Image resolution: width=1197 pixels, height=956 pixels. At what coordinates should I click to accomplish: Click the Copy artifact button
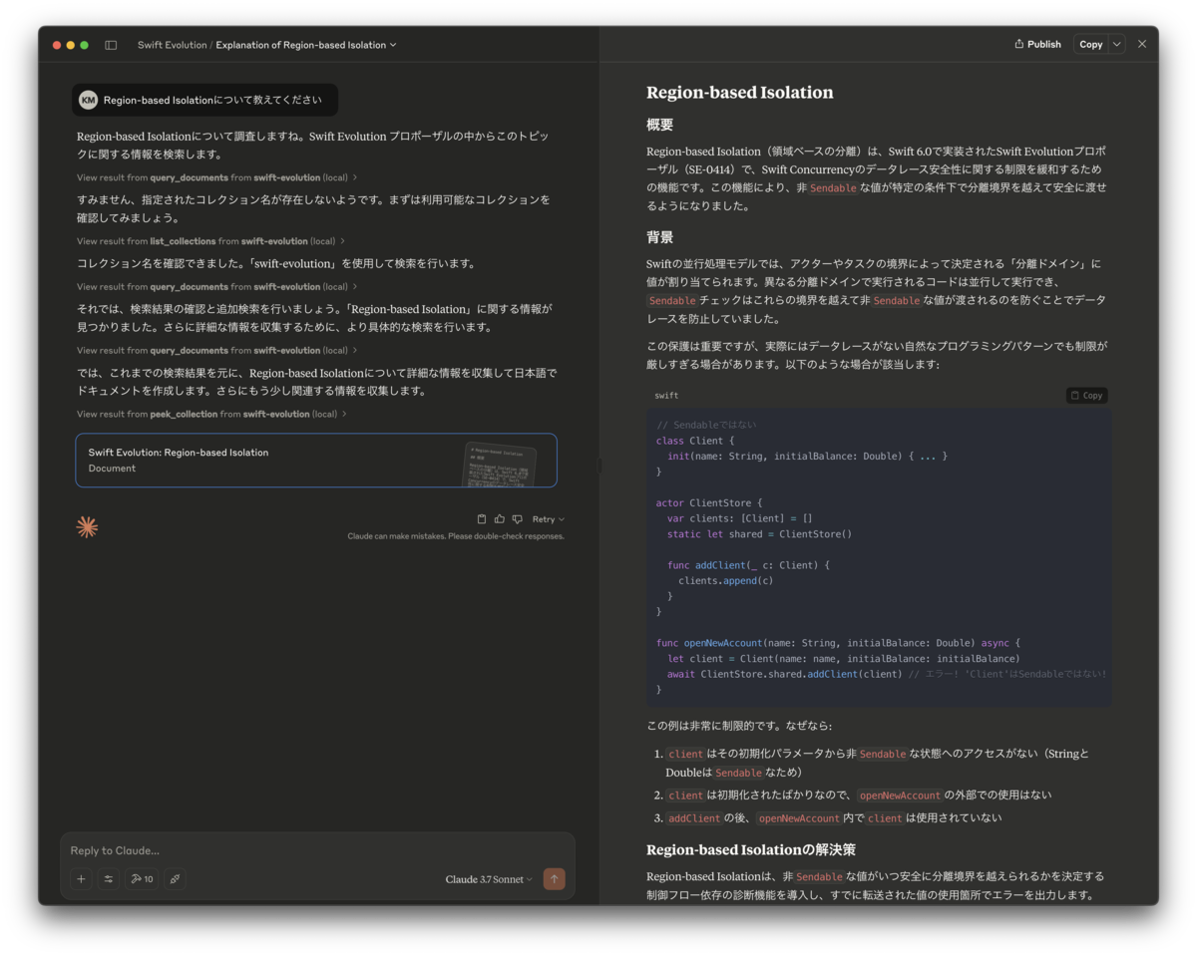click(x=1091, y=44)
